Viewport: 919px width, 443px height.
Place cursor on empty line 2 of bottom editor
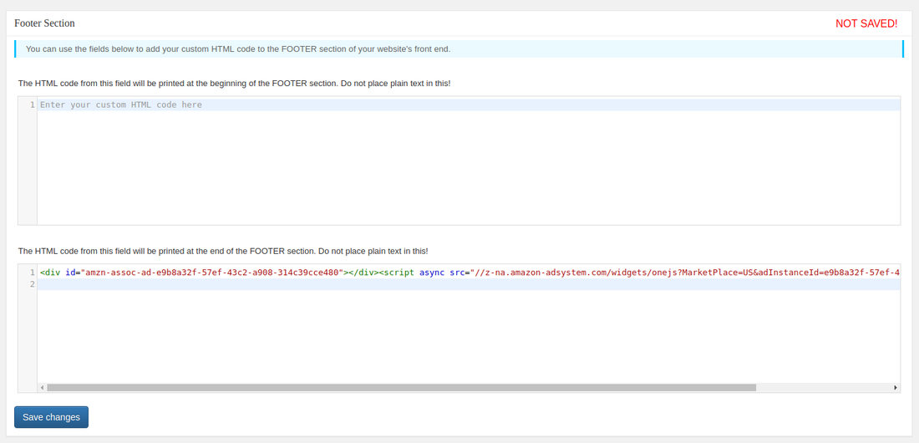(x=469, y=284)
